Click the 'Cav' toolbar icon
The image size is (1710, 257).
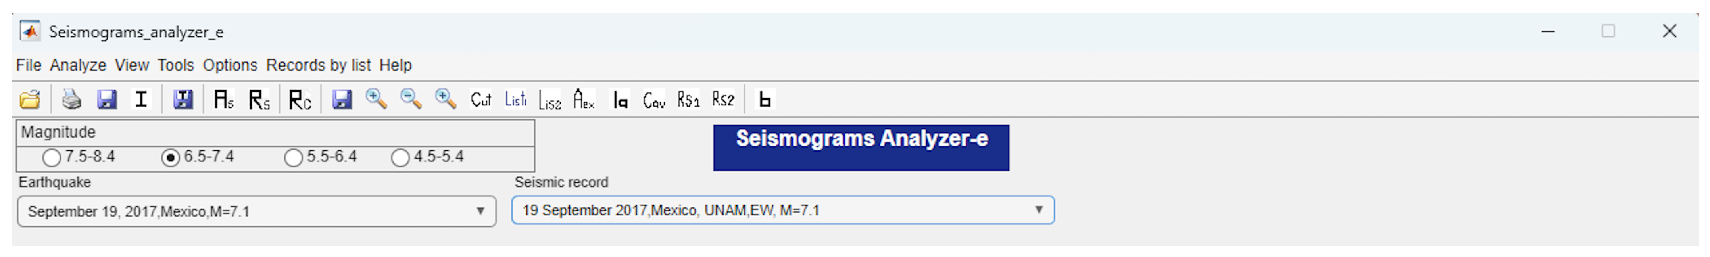click(654, 100)
